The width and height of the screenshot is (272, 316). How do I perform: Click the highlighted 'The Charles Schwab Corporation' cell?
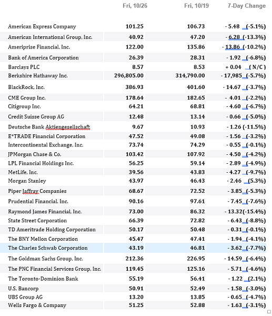point(48,248)
